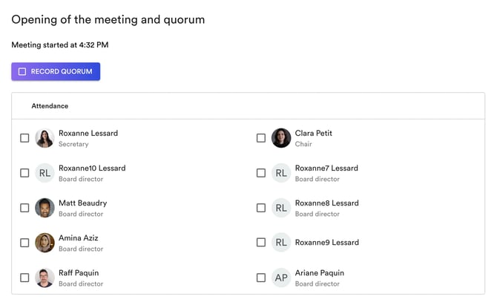Check attendance for Roxanne Lessard, Secretary

click(x=24, y=138)
